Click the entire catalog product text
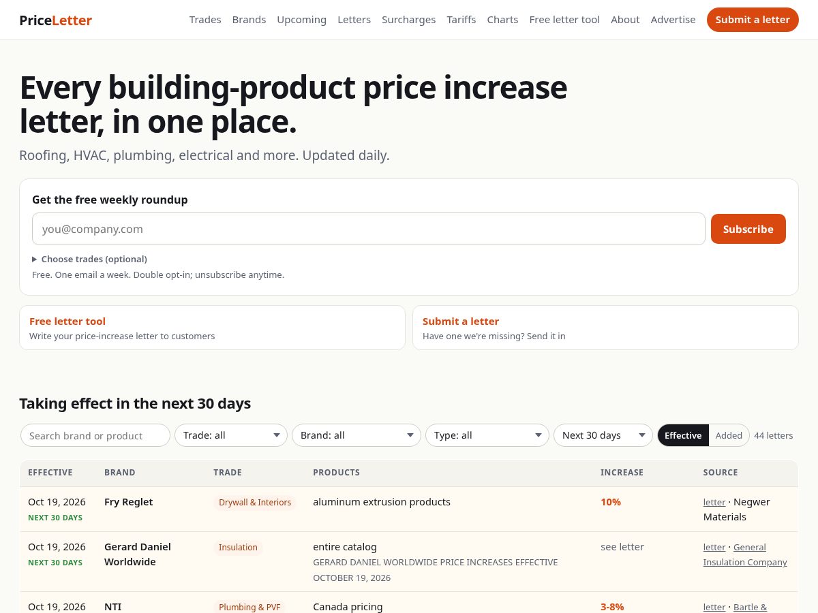 tap(345, 547)
